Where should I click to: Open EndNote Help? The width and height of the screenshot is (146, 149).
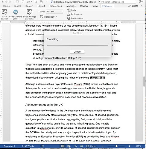click(75, 18)
